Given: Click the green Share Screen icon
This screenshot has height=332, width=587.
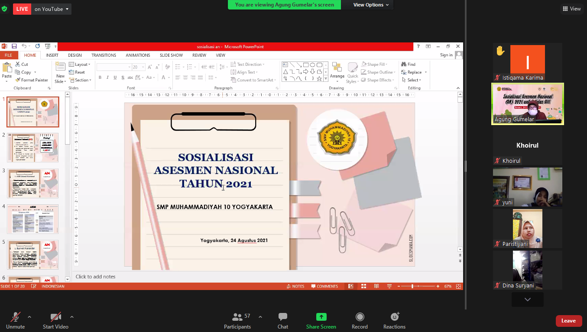Looking at the screenshot, I should [x=321, y=317].
